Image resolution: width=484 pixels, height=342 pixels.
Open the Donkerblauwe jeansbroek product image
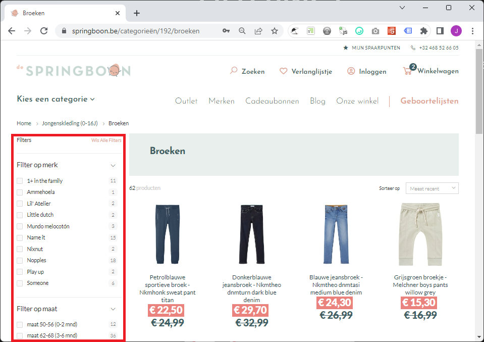tap(251, 234)
